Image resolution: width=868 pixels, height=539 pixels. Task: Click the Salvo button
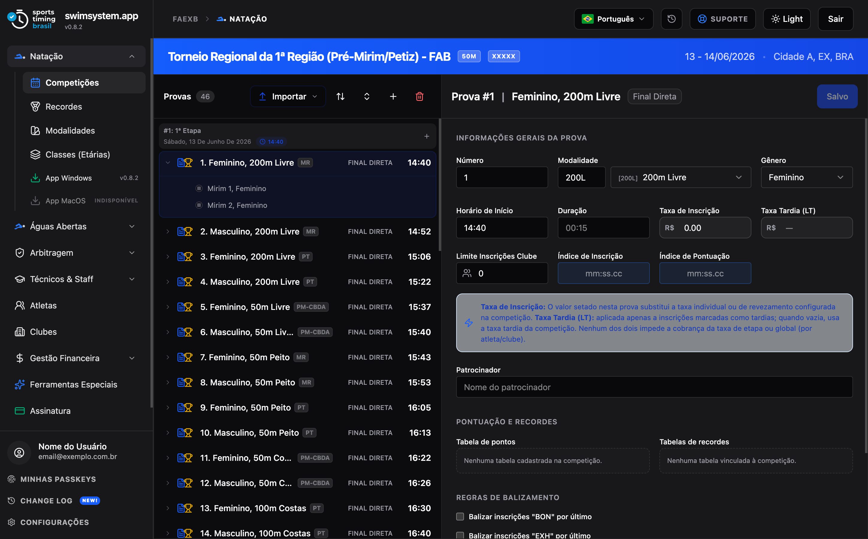click(x=837, y=96)
